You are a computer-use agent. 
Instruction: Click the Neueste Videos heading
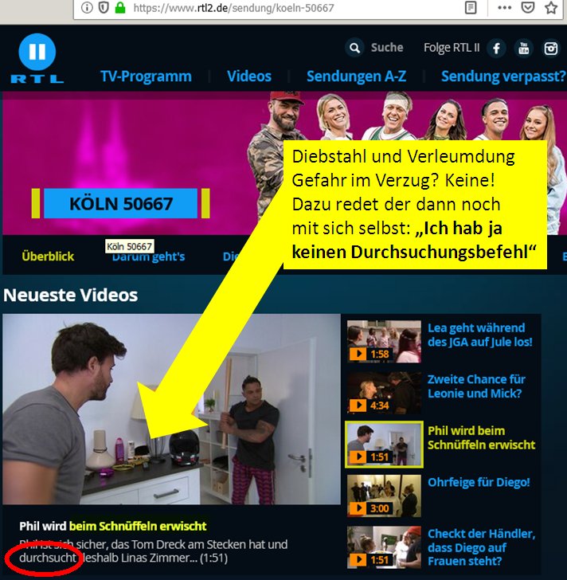(71, 295)
